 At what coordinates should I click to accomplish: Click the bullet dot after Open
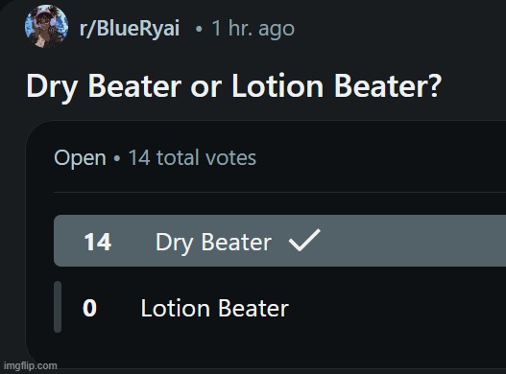tap(117, 158)
